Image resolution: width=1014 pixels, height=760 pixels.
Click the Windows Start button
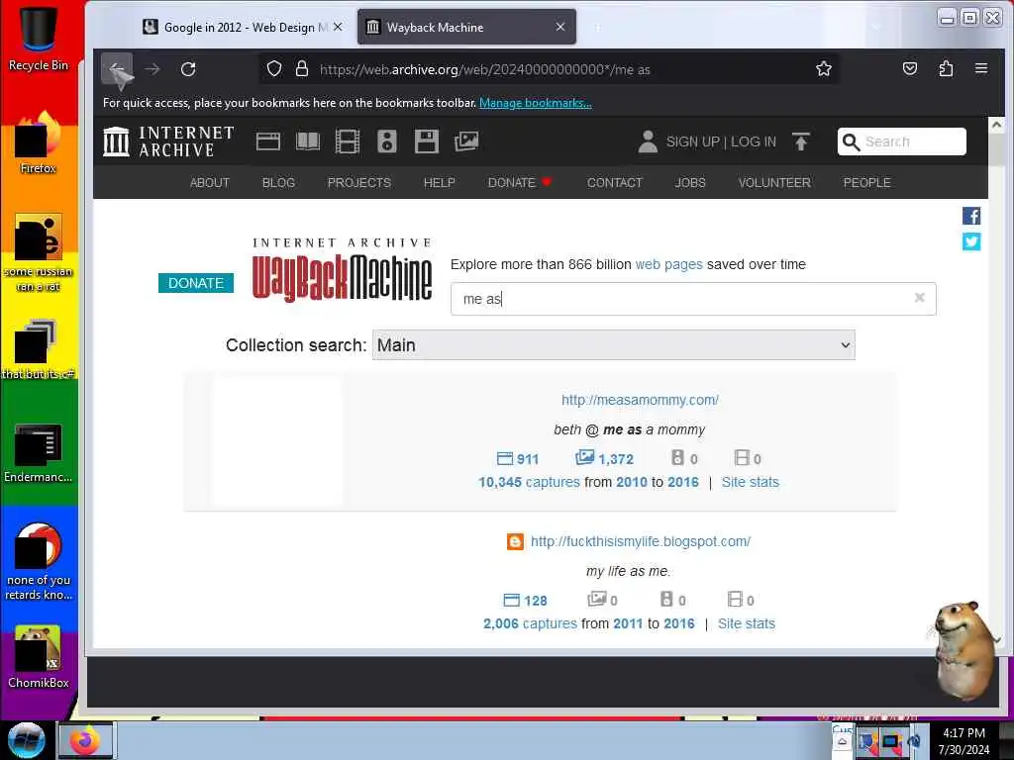point(27,740)
